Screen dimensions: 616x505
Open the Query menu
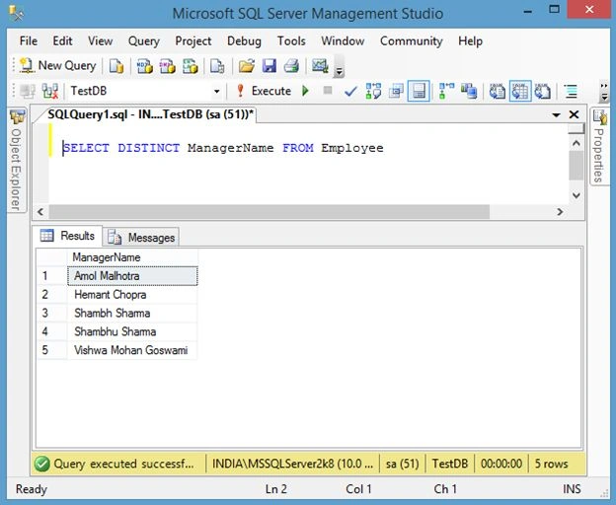click(143, 40)
